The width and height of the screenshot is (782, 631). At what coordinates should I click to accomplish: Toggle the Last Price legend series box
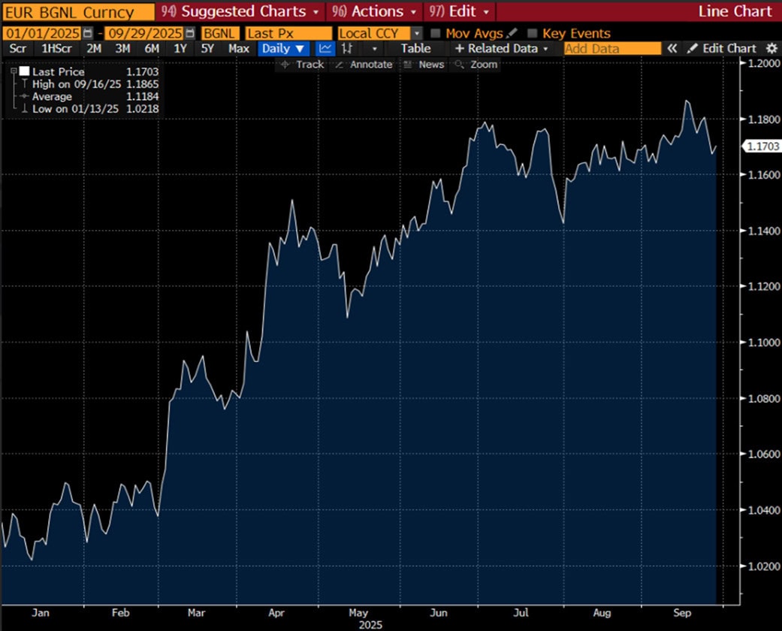24,71
